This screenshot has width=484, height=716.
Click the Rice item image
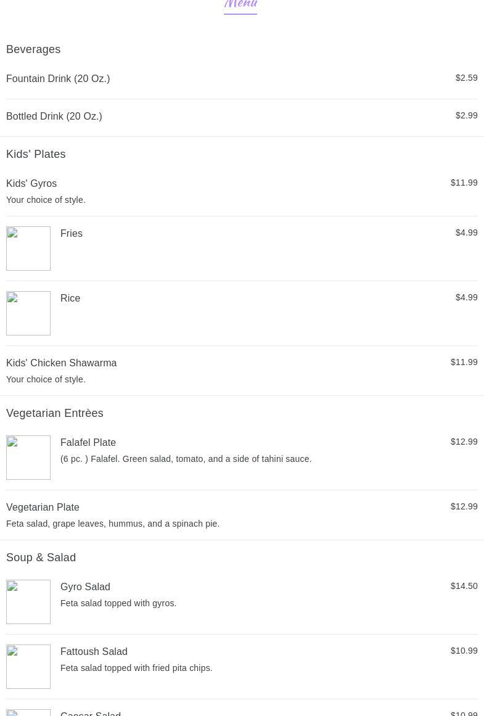point(28,313)
